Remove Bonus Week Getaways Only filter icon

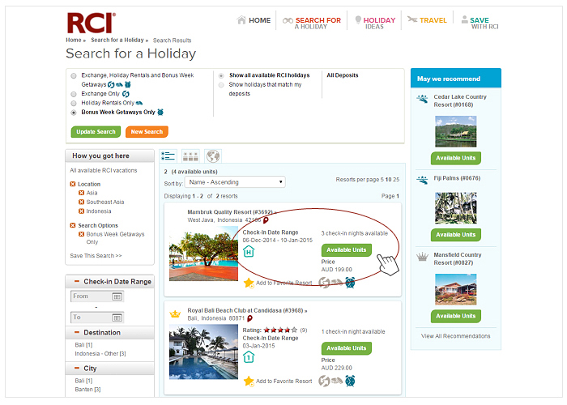coord(81,234)
